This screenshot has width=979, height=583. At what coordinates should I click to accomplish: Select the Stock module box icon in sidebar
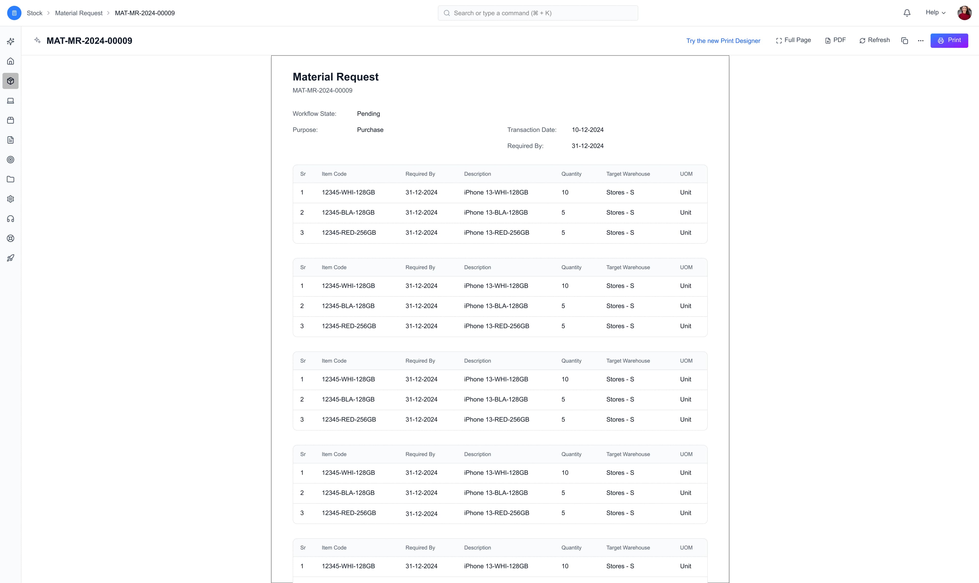[10, 81]
